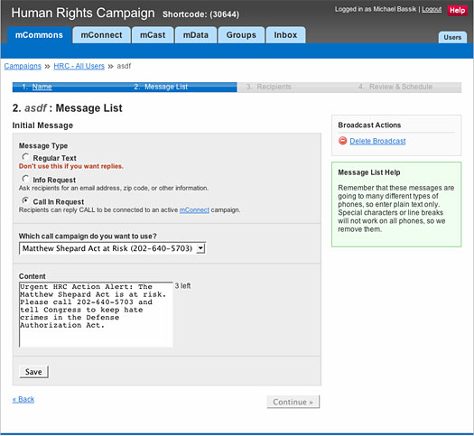Switch to the mCommons tab
This screenshot has width=474, height=436.
pos(40,35)
